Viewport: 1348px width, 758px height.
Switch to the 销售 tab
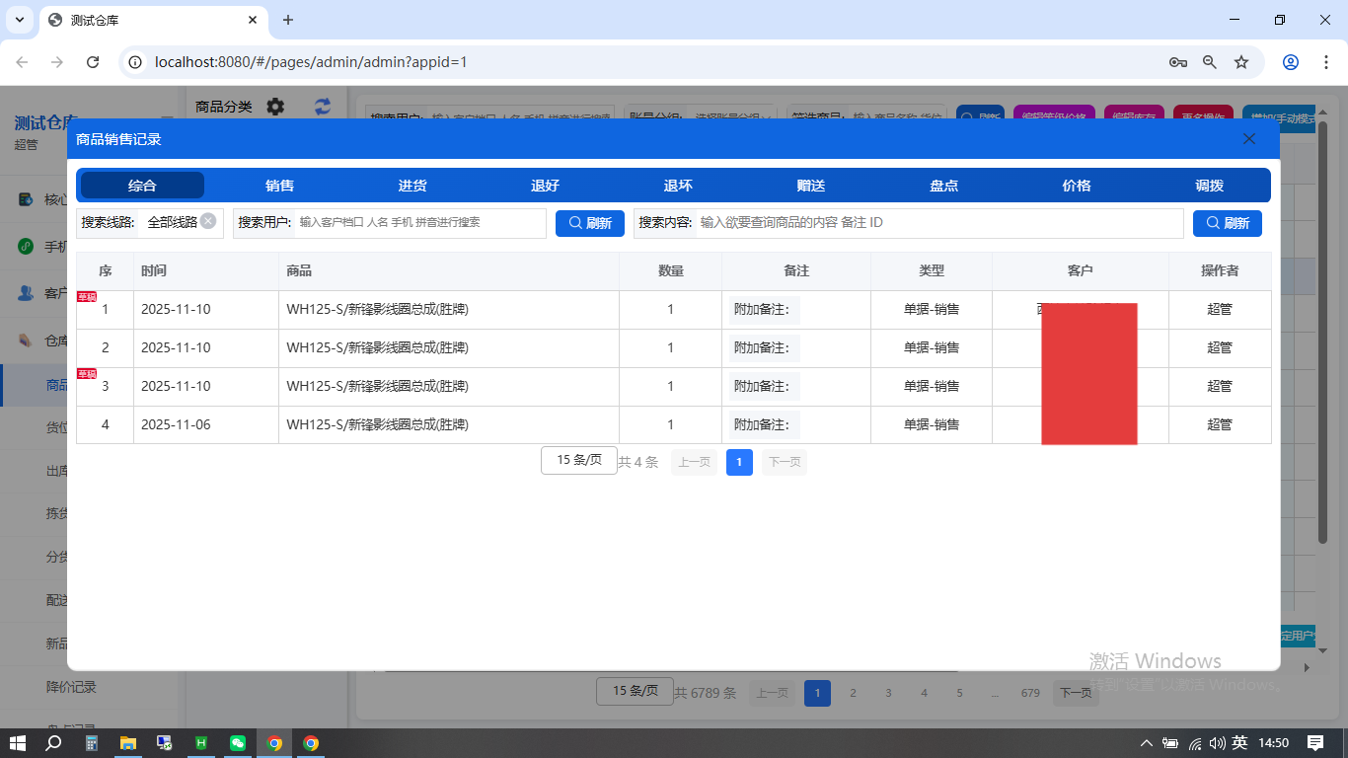click(277, 185)
